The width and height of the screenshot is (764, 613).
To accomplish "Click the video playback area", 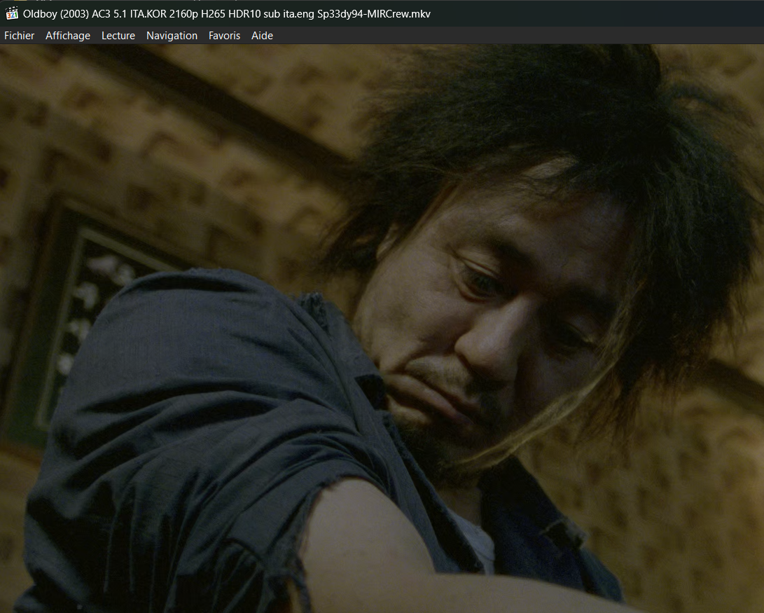I will point(382,329).
